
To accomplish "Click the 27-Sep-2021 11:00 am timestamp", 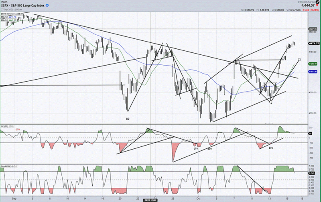I will click(12, 9).
